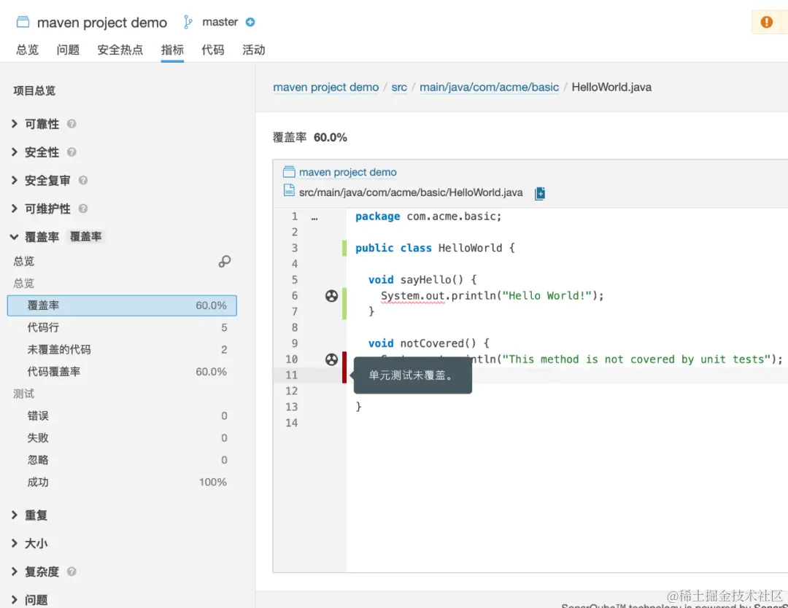The height and width of the screenshot is (608, 788).
Task: Click help icon beside 安全复审
Action: tap(83, 180)
